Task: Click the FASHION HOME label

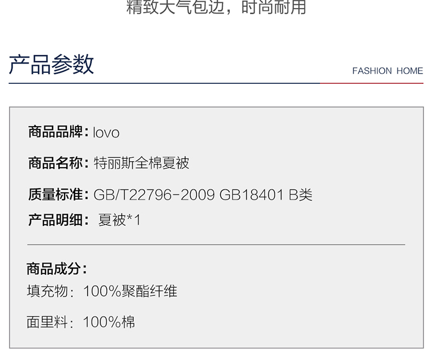Action: 388,71
